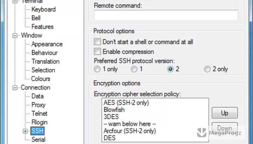Image resolution: width=253 pixels, height=144 pixels.
Task: Open the Appearance category
Action: pos(47,44)
